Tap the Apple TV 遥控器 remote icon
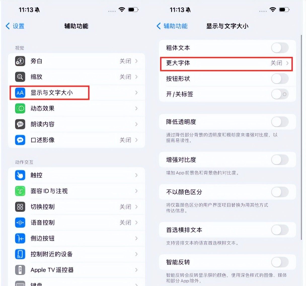306x286 pixels. click(20, 270)
